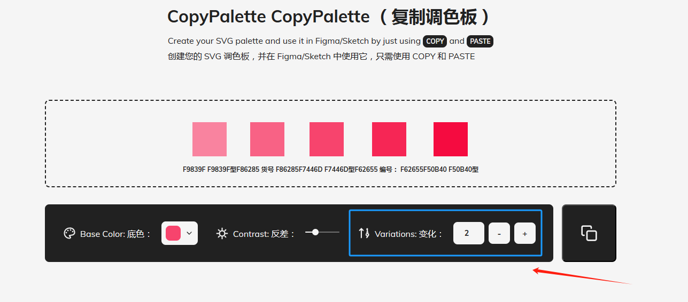The image size is (688, 302).
Task: Select the fourth swatch F62655
Action: coord(389,139)
